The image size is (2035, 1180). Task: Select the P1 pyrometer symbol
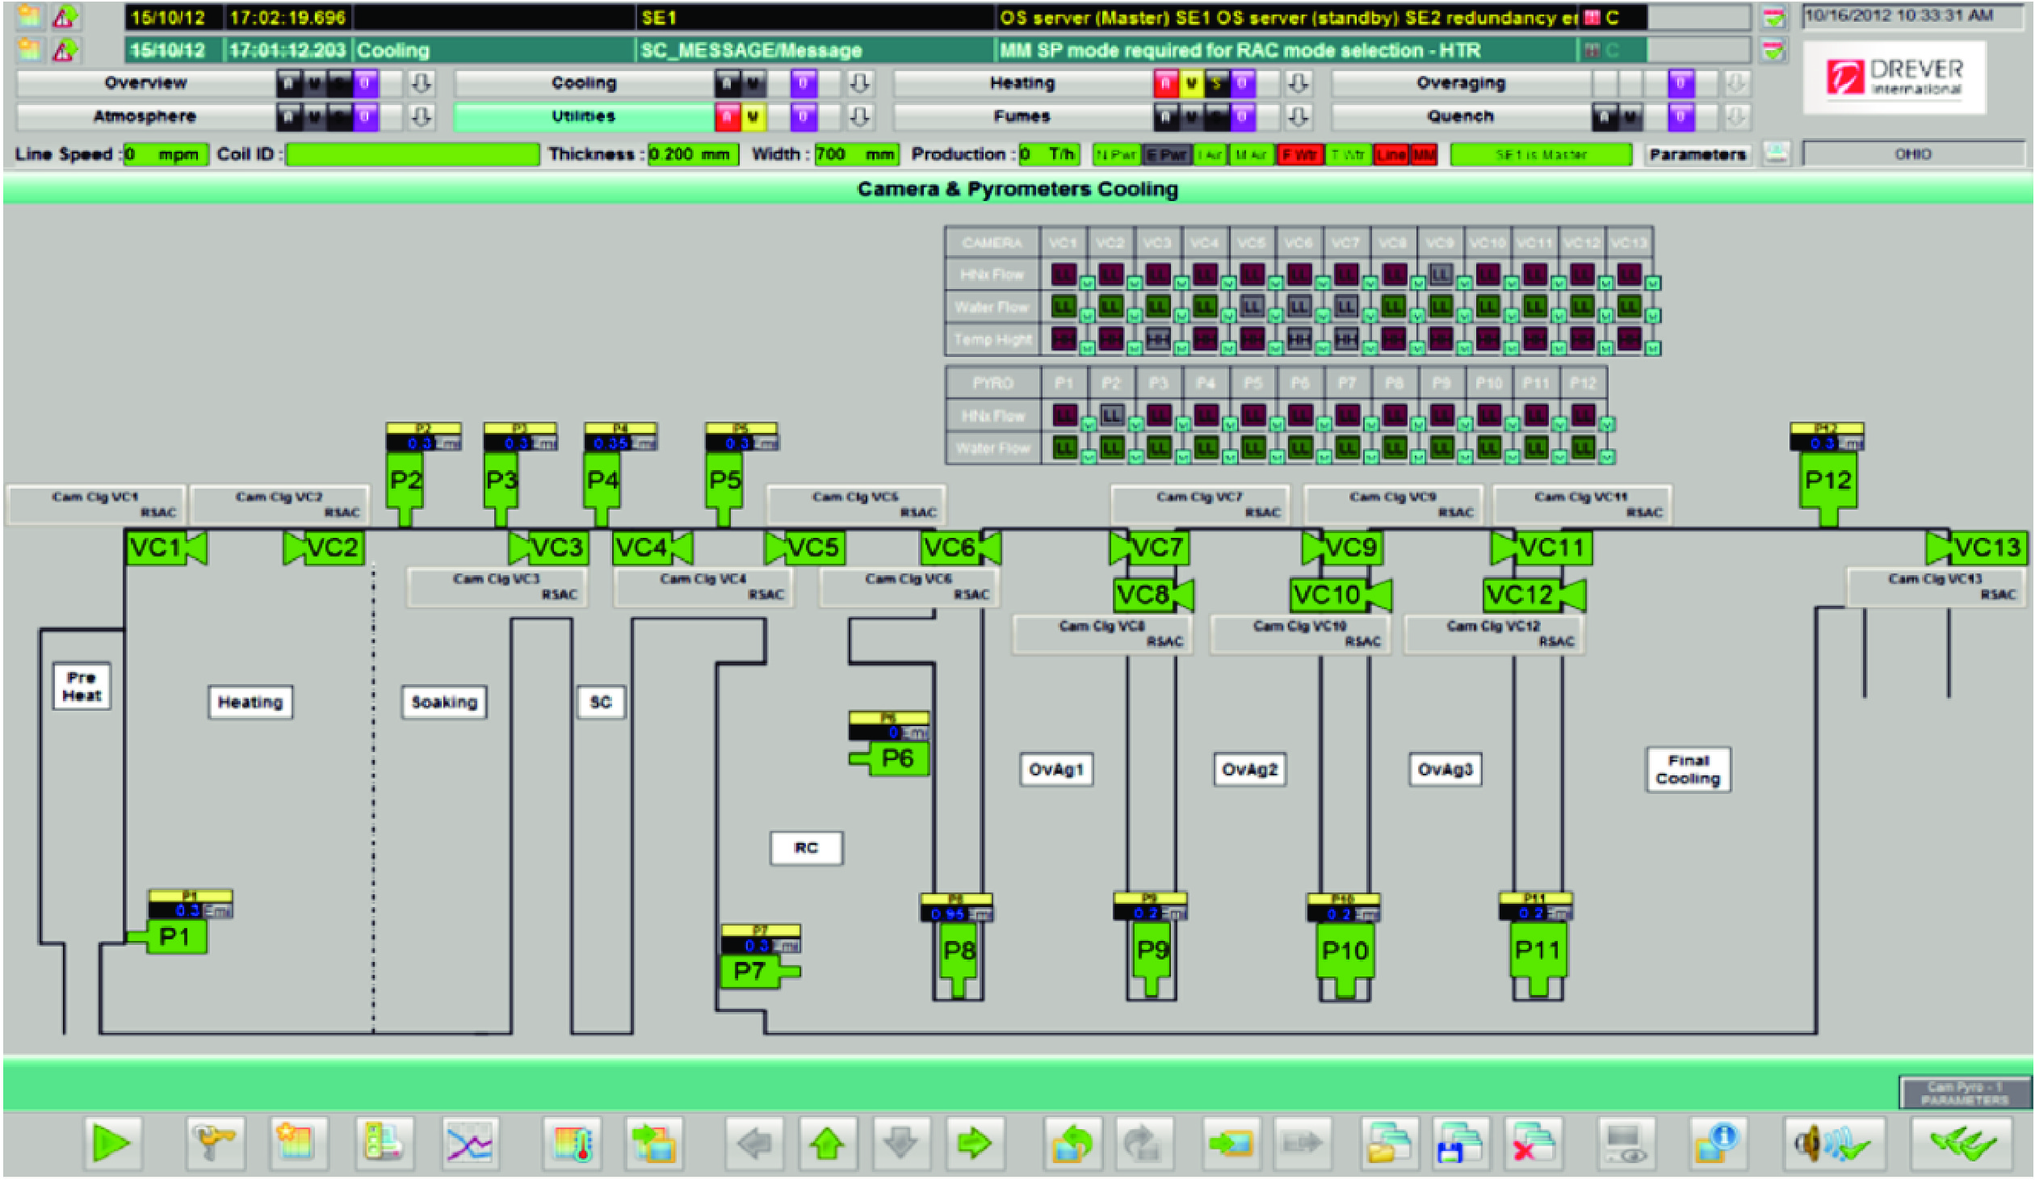tap(168, 937)
